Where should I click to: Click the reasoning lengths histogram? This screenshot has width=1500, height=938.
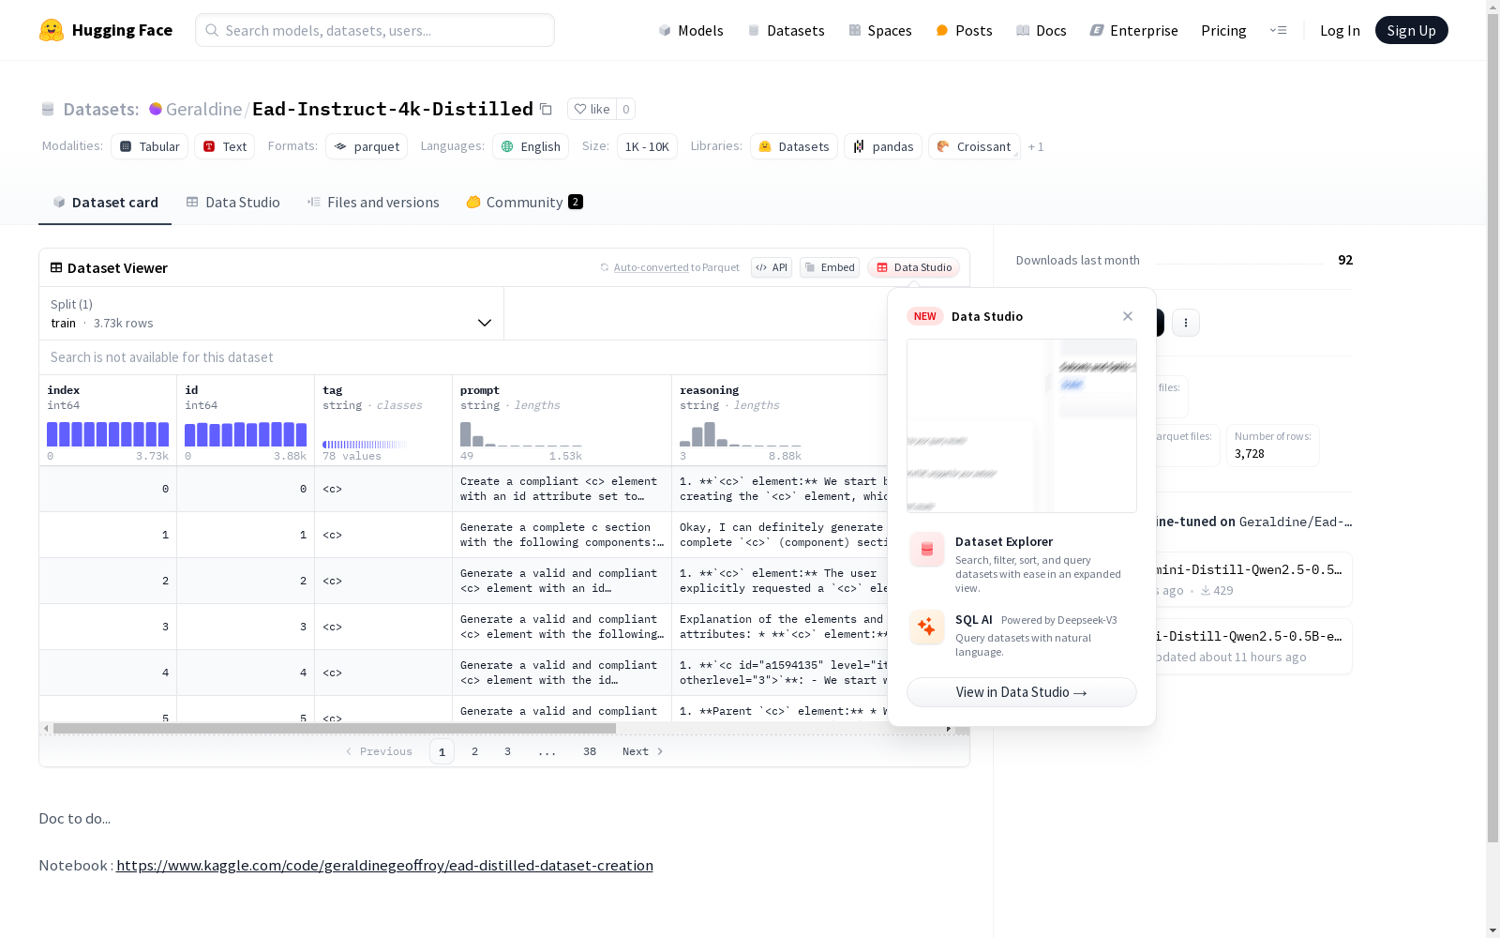(741, 434)
